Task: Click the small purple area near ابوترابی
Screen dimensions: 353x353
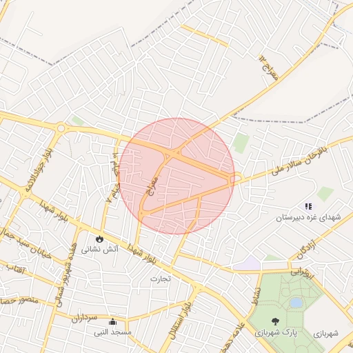Action: 248,263
